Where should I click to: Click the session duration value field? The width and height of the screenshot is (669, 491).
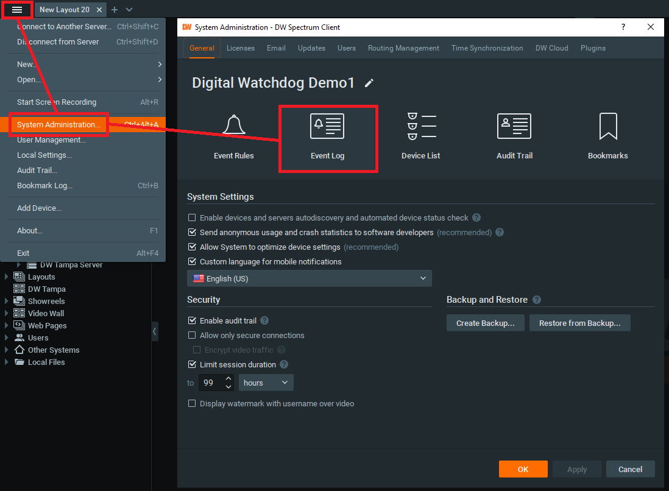(x=211, y=383)
